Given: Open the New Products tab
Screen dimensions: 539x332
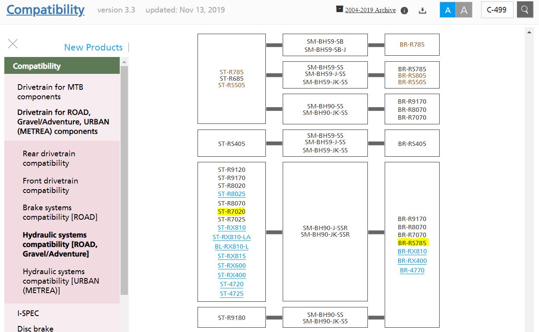Looking at the screenshot, I should point(93,47).
